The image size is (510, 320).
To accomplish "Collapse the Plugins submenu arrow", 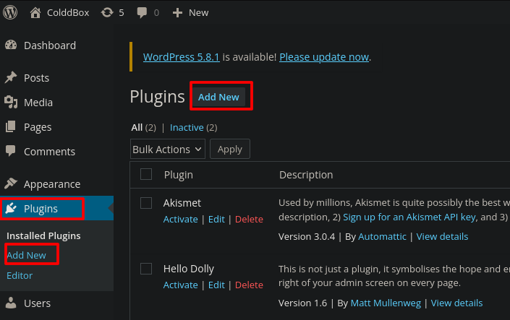I will (x=110, y=209).
